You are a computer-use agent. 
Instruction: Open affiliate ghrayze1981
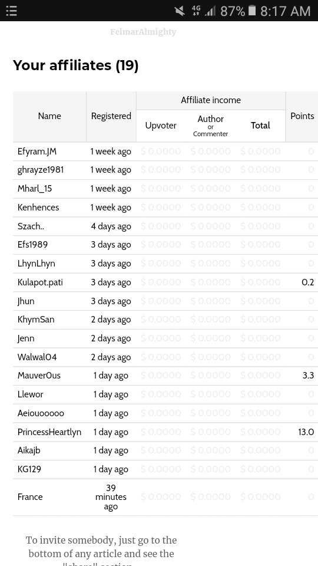pos(41,170)
